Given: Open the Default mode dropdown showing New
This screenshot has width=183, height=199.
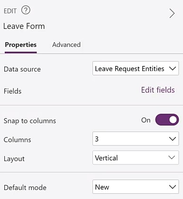Looking at the screenshot, I should click(x=136, y=187).
